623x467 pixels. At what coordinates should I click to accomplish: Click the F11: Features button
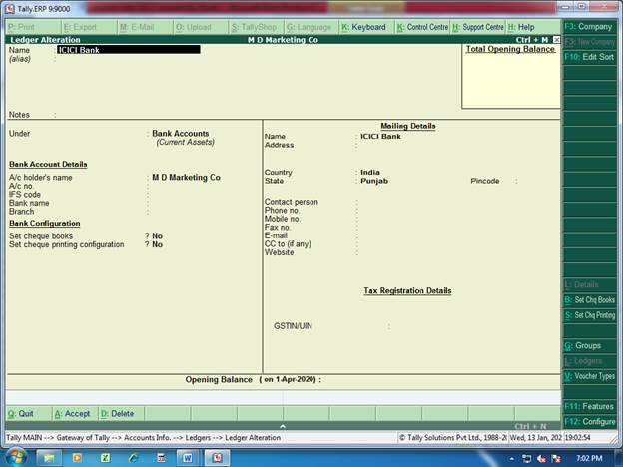tap(590, 406)
